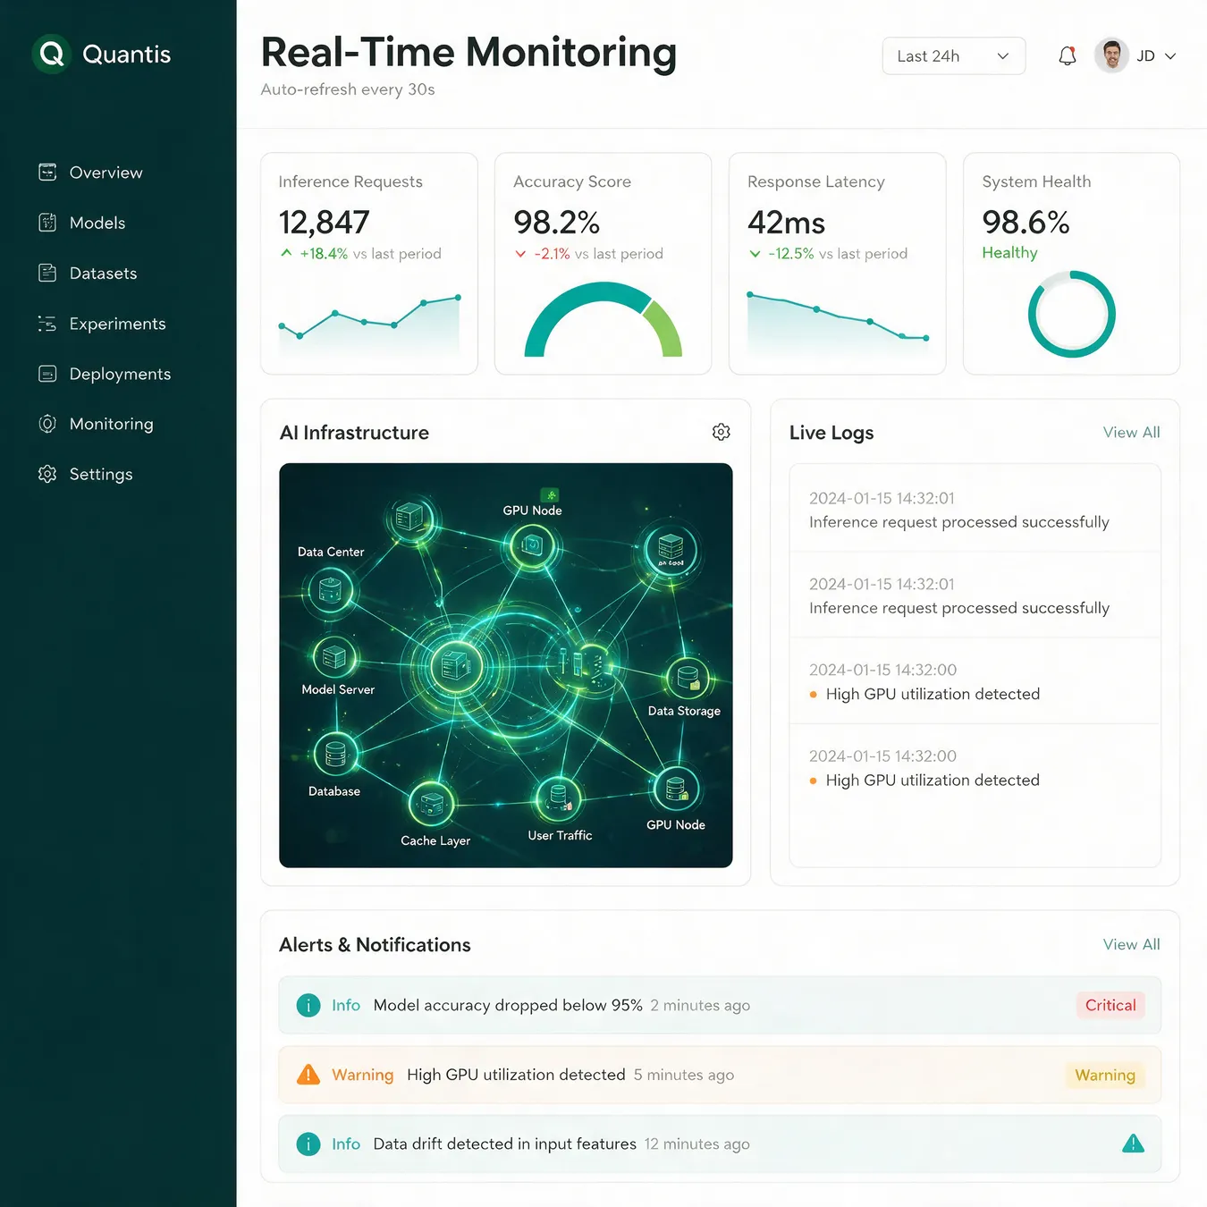The image size is (1207, 1207).
Task: Select the Database node icon
Action: 335,754
